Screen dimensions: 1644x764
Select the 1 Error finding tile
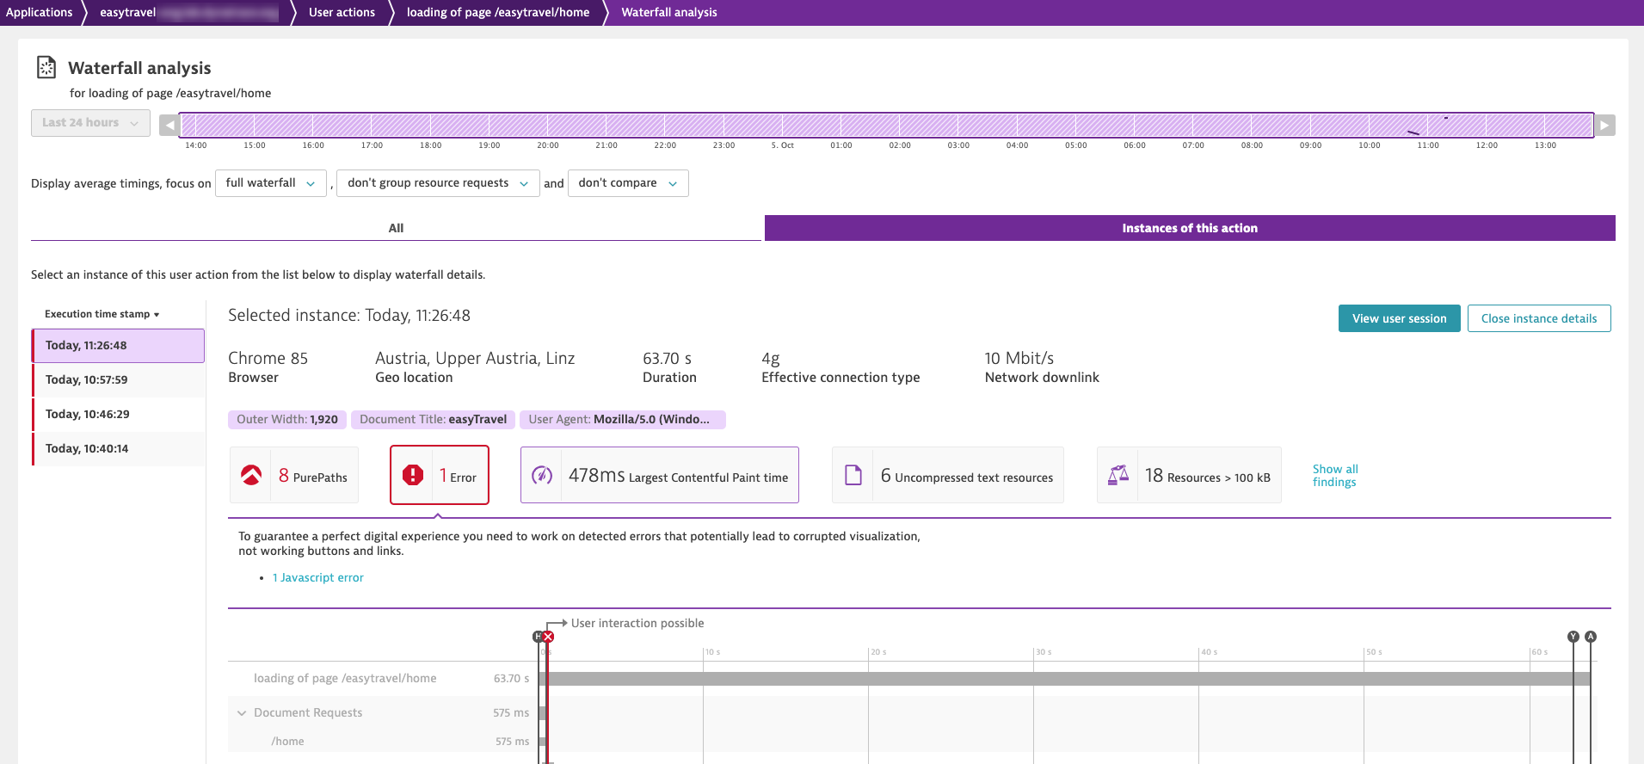point(440,475)
